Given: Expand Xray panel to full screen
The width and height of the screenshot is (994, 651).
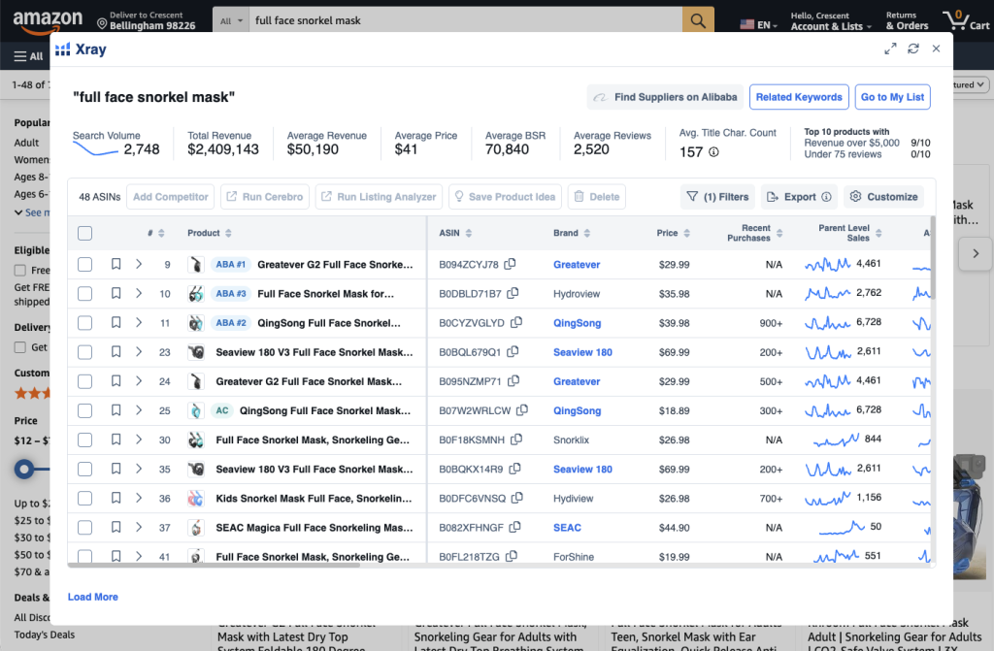Looking at the screenshot, I should pyautogui.click(x=890, y=49).
